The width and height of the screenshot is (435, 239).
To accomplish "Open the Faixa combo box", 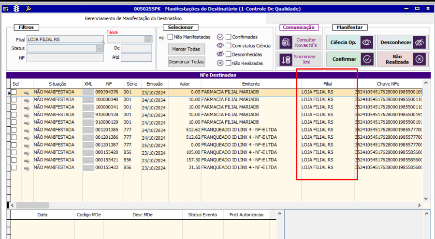I will (148, 40).
